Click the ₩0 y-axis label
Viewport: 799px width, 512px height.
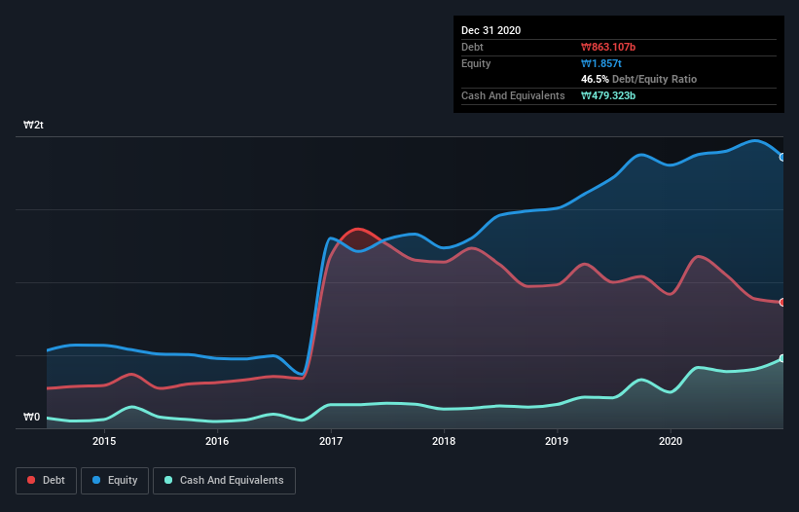31,417
